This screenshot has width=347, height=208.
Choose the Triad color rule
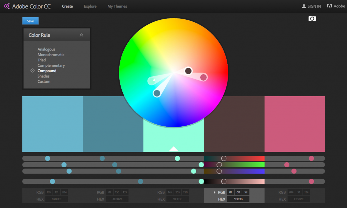point(42,60)
